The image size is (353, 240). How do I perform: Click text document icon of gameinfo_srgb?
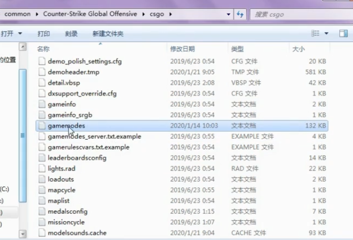[42, 115]
